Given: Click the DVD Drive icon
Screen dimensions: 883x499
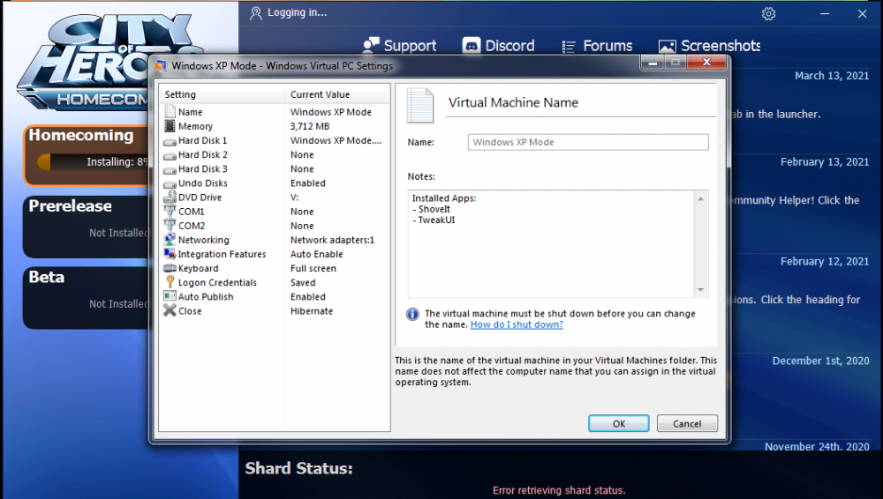Looking at the screenshot, I should click(x=170, y=197).
